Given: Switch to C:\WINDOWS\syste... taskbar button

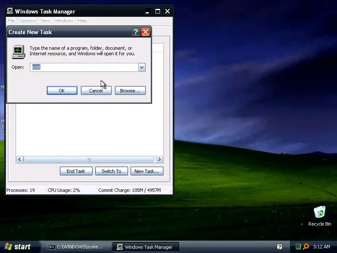Looking at the screenshot, I should click(78, 247).
